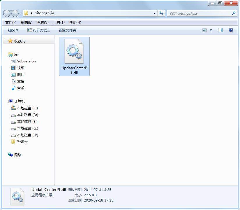The height and width of the screenshot is (210, 240).
Task: Click the 新建文件夹 button
Action: [67, 30]
